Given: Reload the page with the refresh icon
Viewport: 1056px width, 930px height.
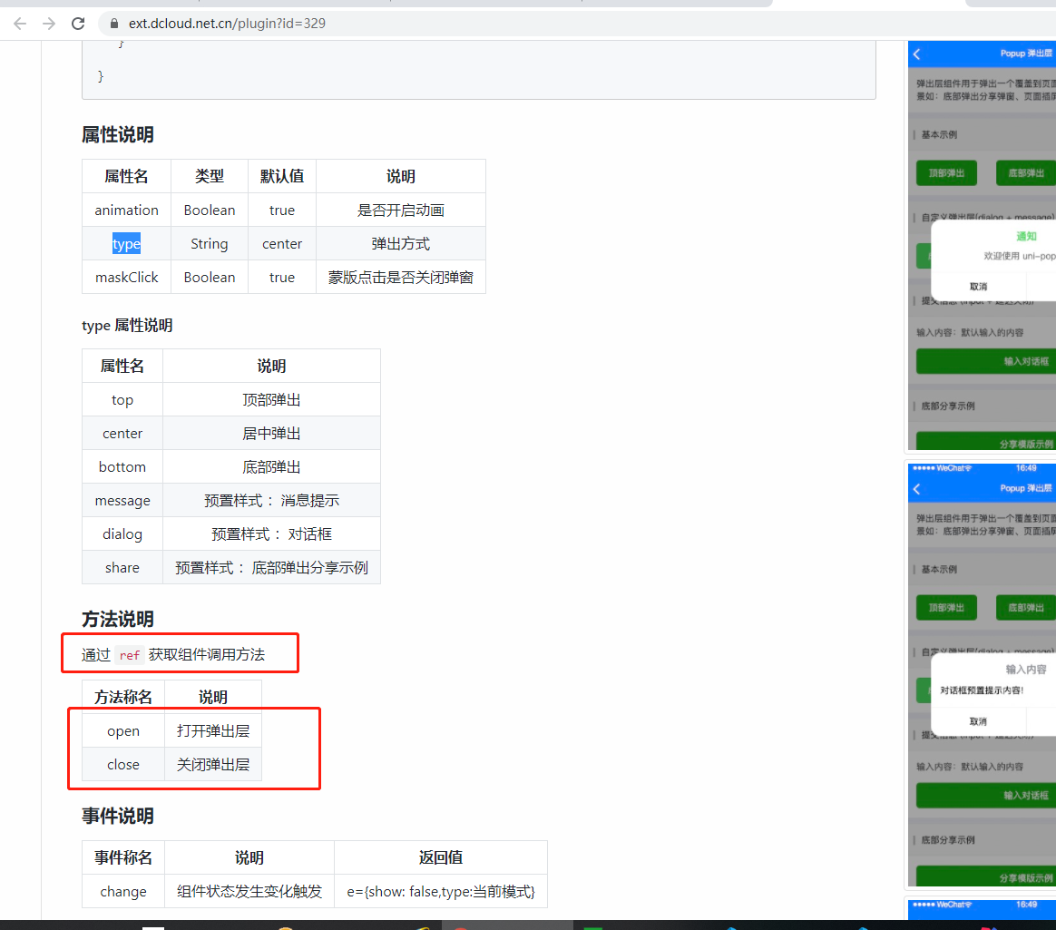Looking at the screenshot, I should point(78,24).
